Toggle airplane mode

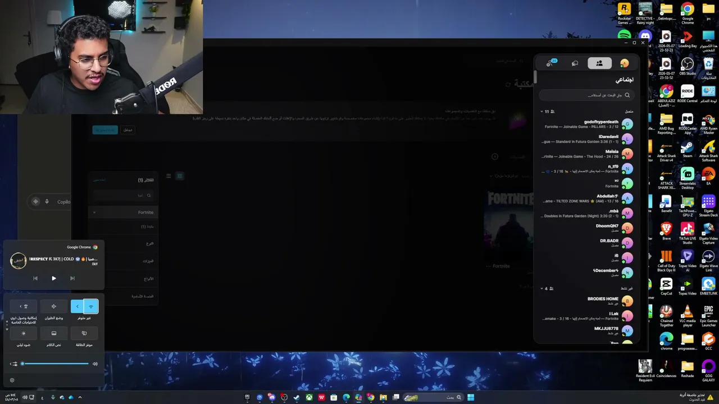[54, 306]
